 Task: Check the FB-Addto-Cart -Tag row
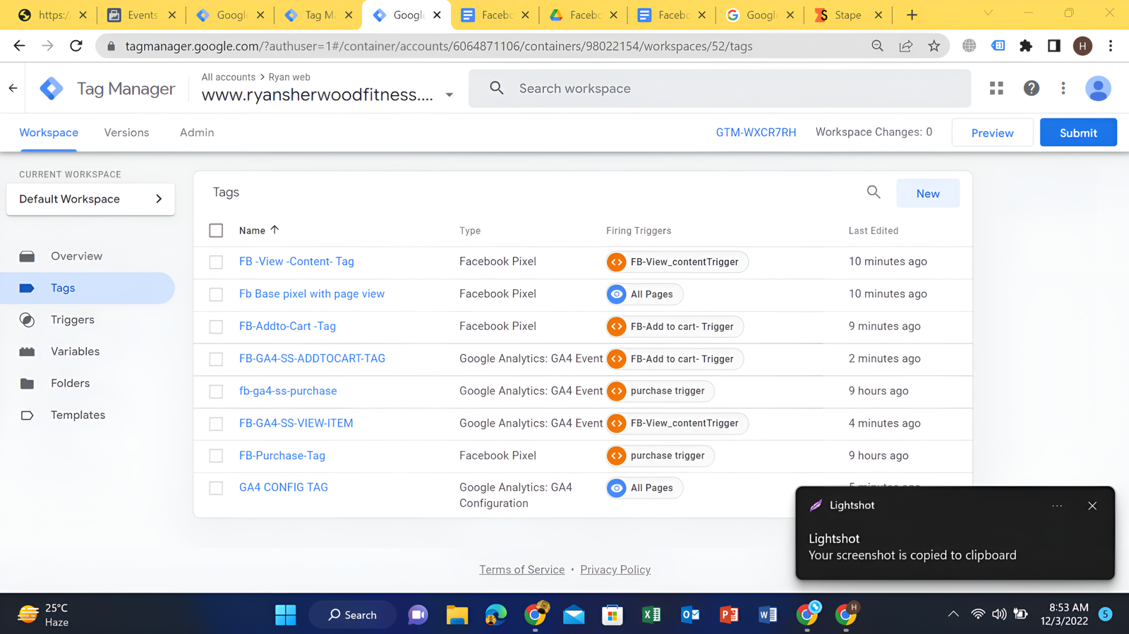tap(216, 327)
